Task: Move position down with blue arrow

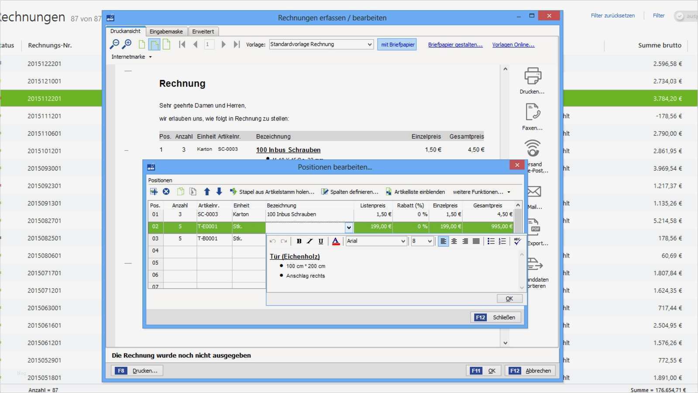Action: (219, 192)
